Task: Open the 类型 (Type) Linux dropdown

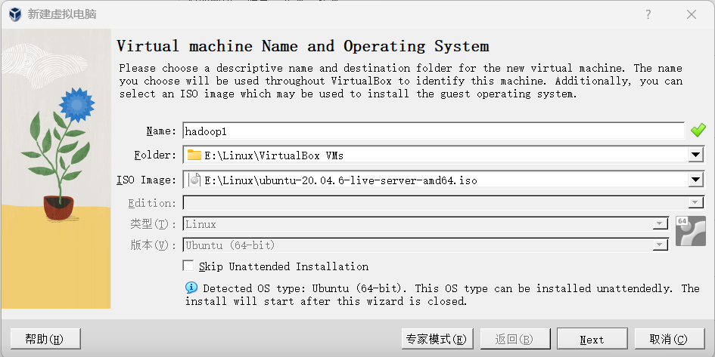Action: (661, 224)
